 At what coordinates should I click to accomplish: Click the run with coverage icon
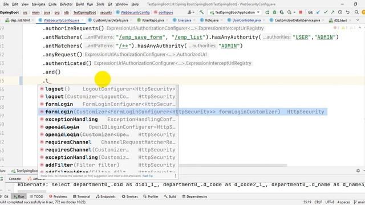coord(282,12)
